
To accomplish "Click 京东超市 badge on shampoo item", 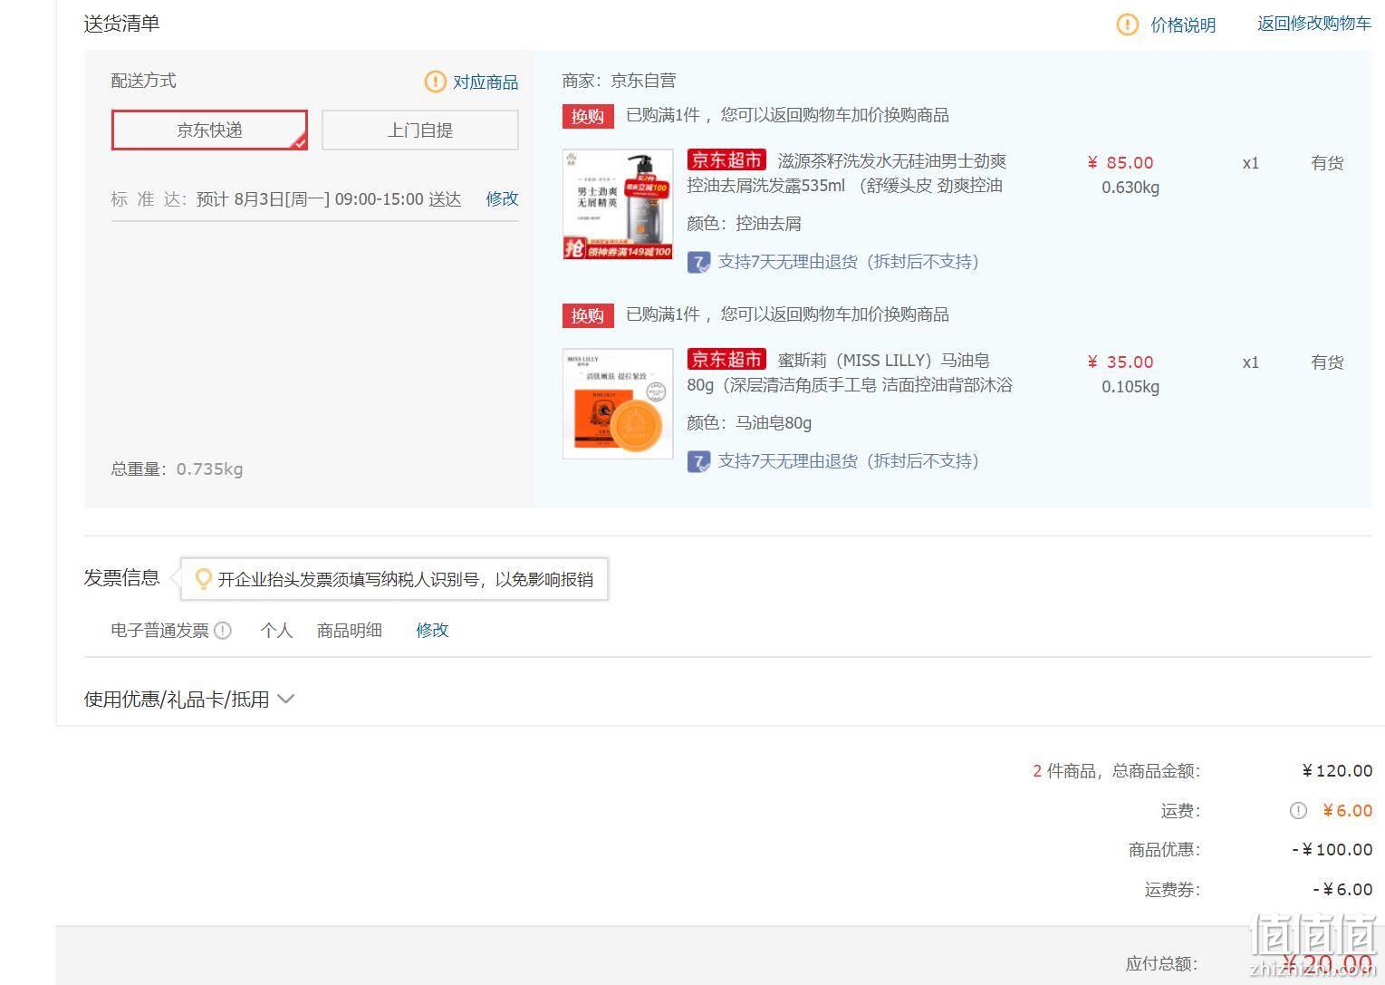I will pos(726,160).
